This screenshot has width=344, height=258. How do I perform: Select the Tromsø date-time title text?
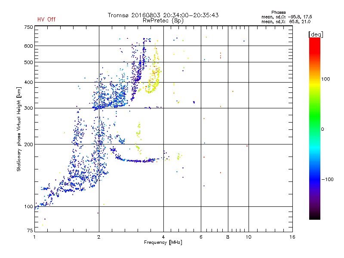coord(163,15)
